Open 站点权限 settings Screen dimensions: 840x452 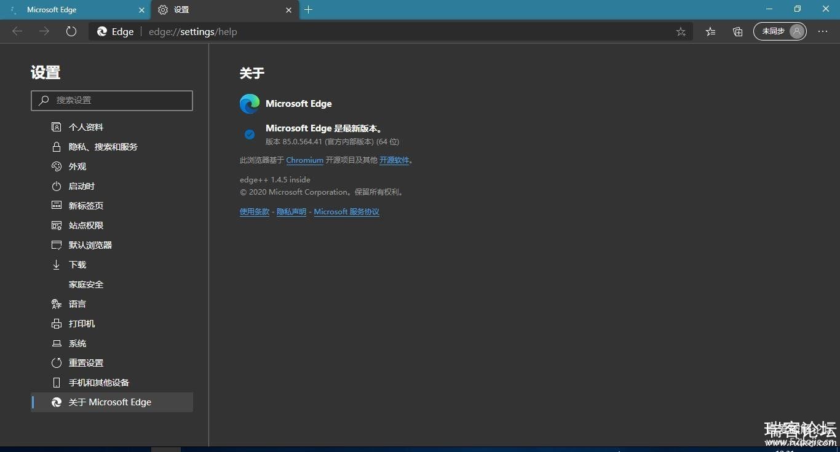[112, 225]
